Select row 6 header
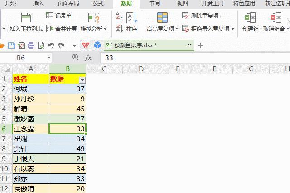 point(6,129)
